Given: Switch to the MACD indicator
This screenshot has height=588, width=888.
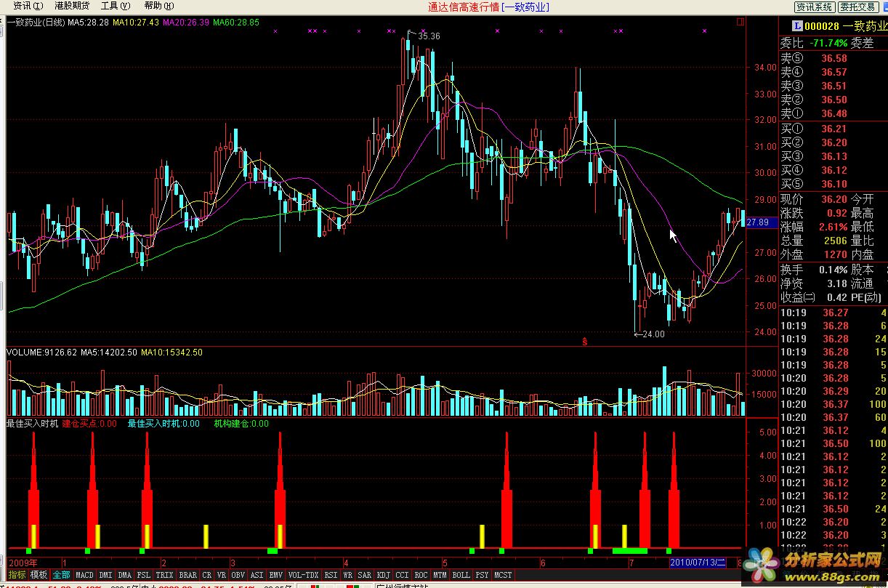Looking at the screenshot, I should click(84, 575).
